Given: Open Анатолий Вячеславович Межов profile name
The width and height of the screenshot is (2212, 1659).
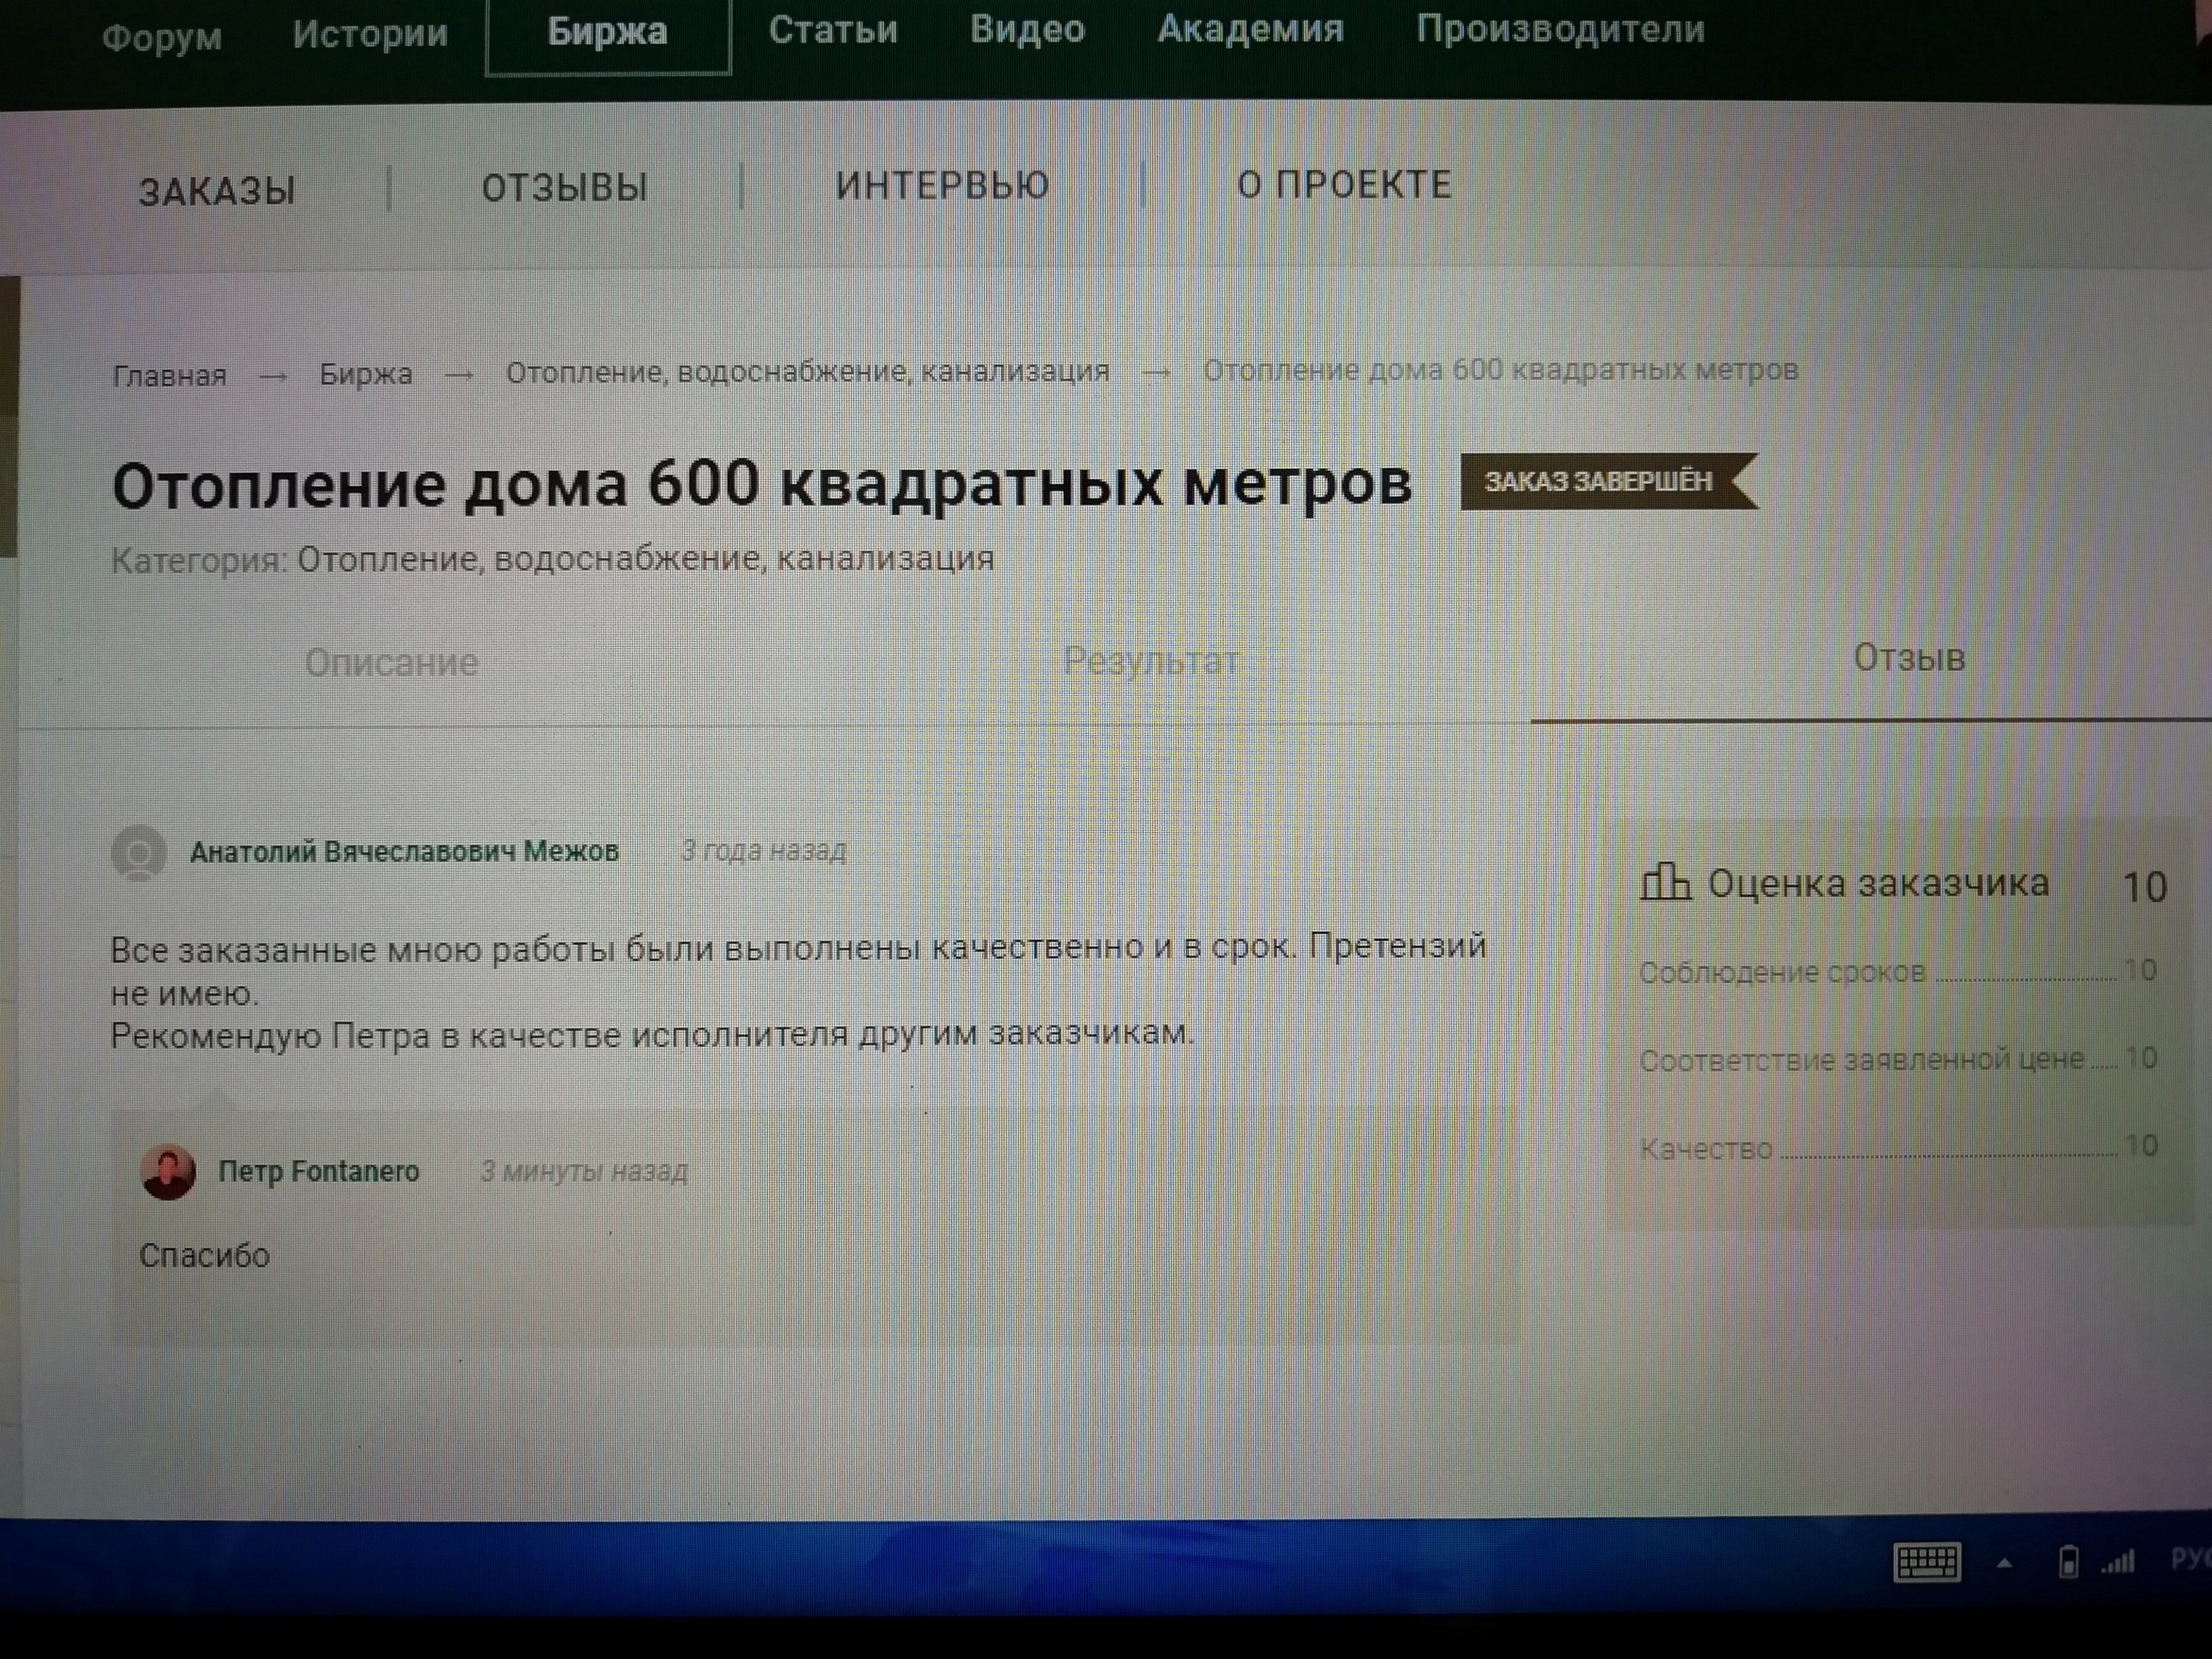Looking at the screenshot, I should tap(404, 851).
